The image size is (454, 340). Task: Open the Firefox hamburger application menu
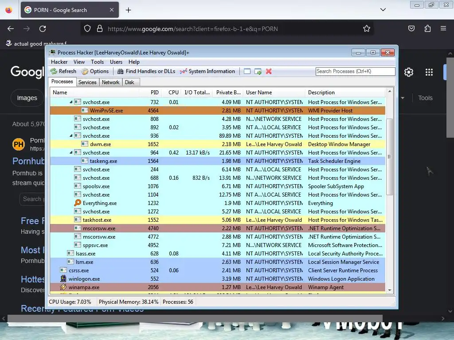click(443, 28)
